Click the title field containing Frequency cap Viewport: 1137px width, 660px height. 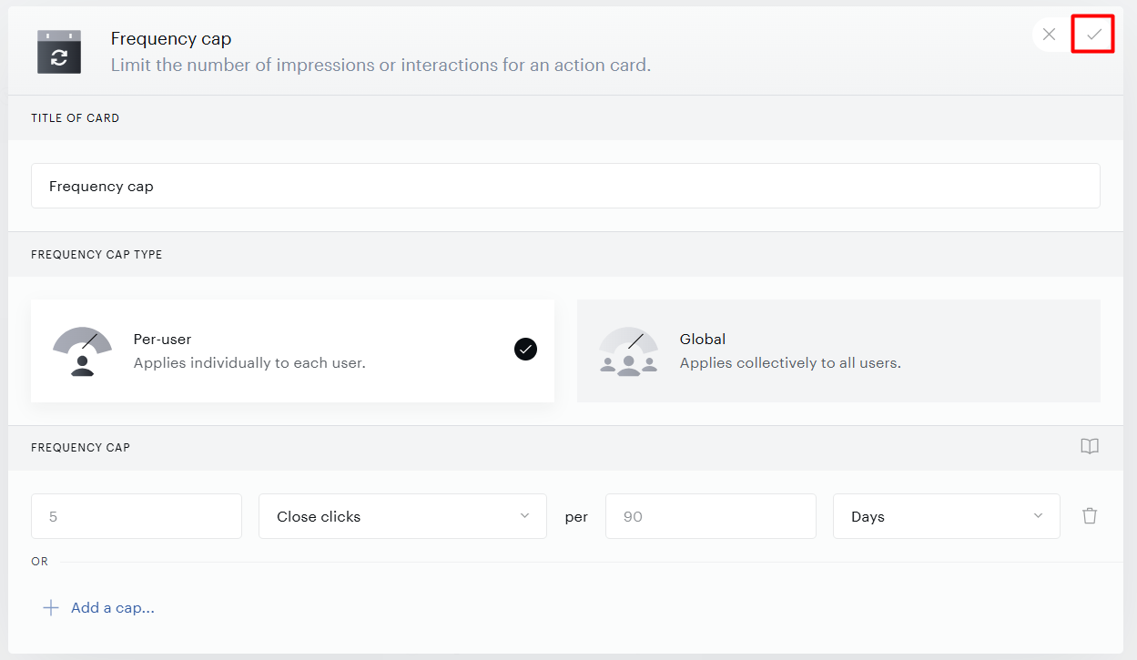pos(565,186)
